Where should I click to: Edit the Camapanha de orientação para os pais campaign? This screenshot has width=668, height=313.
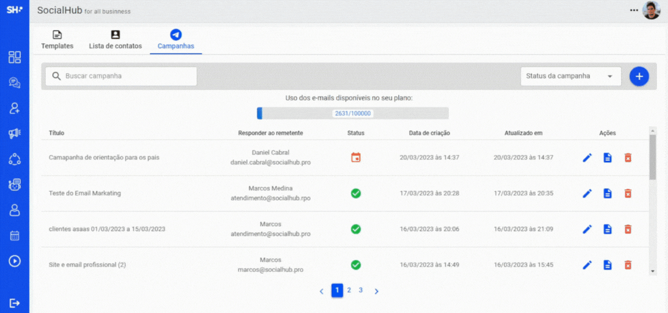click(587, 158)
